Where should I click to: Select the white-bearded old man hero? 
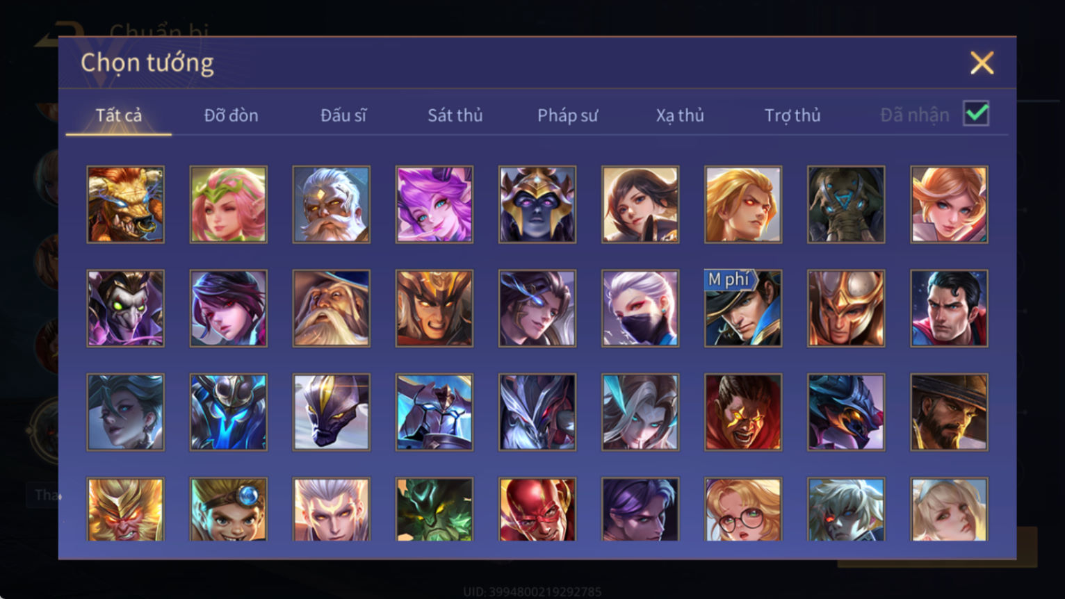pyautogui.click(x=332, y=204)
